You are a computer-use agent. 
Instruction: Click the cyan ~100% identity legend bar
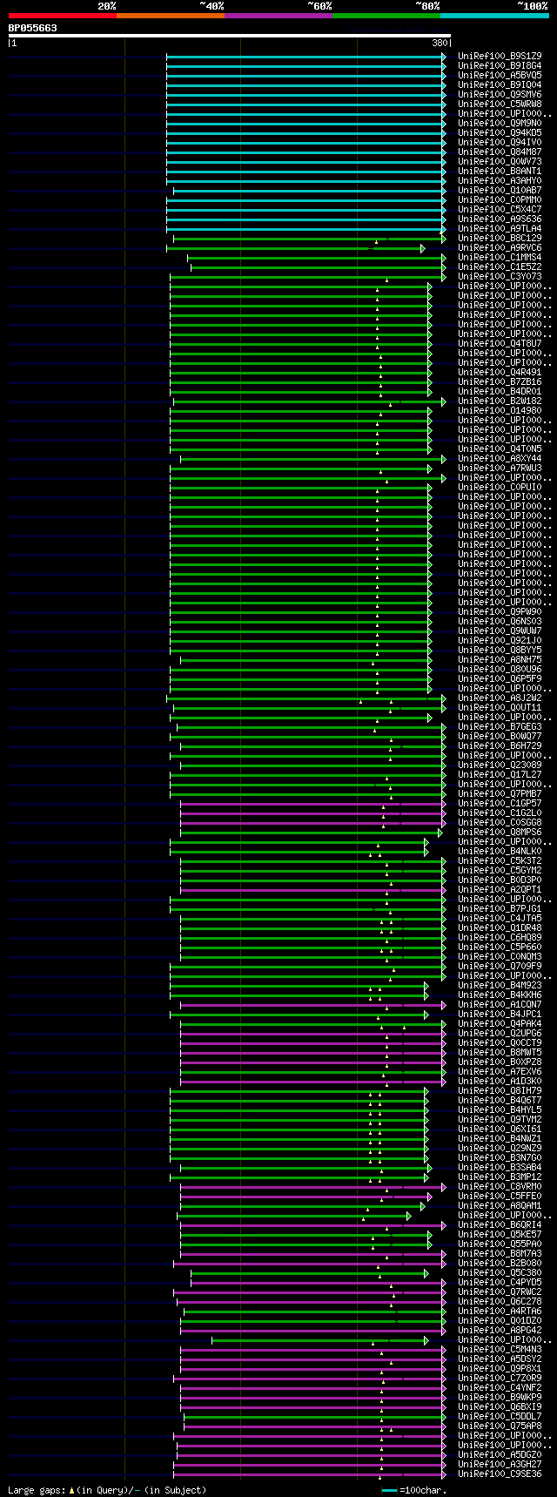click(x=494, y=16)
